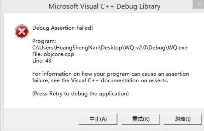204x131 pixels.
Task: Click the File: label
Action: [x=37, y=54]
